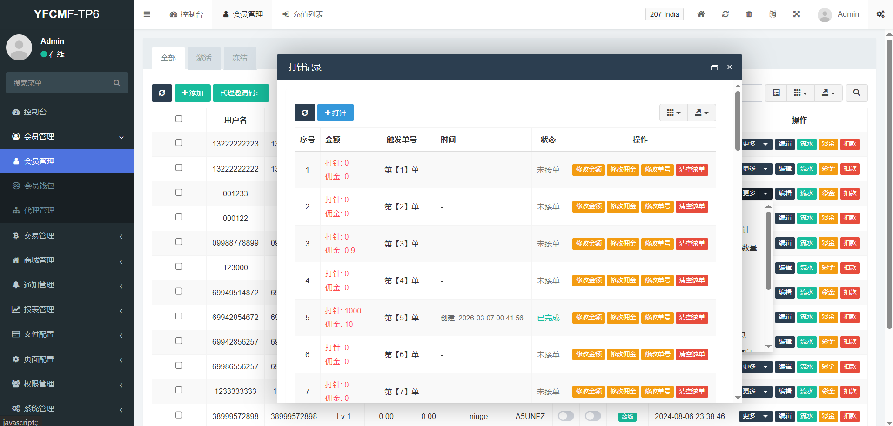
Task: Check the box for user 001233
Action: [179, 192]
